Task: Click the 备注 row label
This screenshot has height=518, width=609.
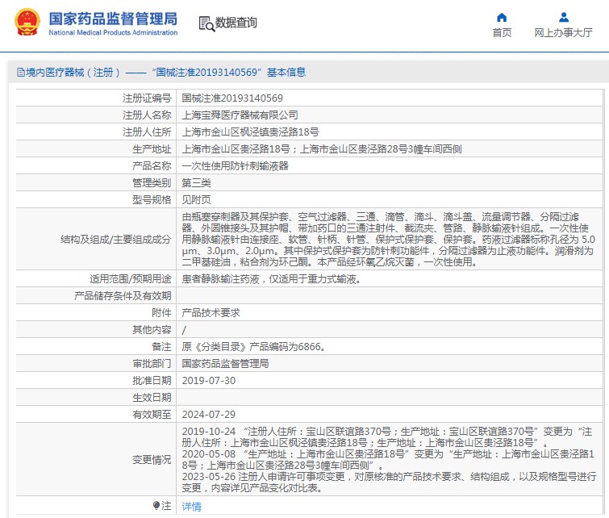Action: tap(161, 347)
